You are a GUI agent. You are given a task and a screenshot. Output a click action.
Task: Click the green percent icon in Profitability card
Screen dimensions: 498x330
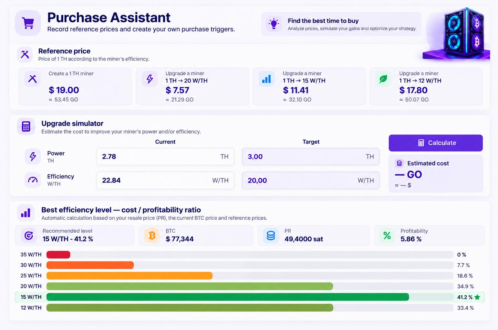387,235
